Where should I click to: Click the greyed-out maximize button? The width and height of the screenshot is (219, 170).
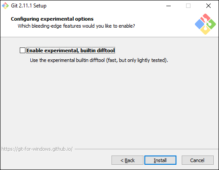pyautogui.click(x=188, y=6)
